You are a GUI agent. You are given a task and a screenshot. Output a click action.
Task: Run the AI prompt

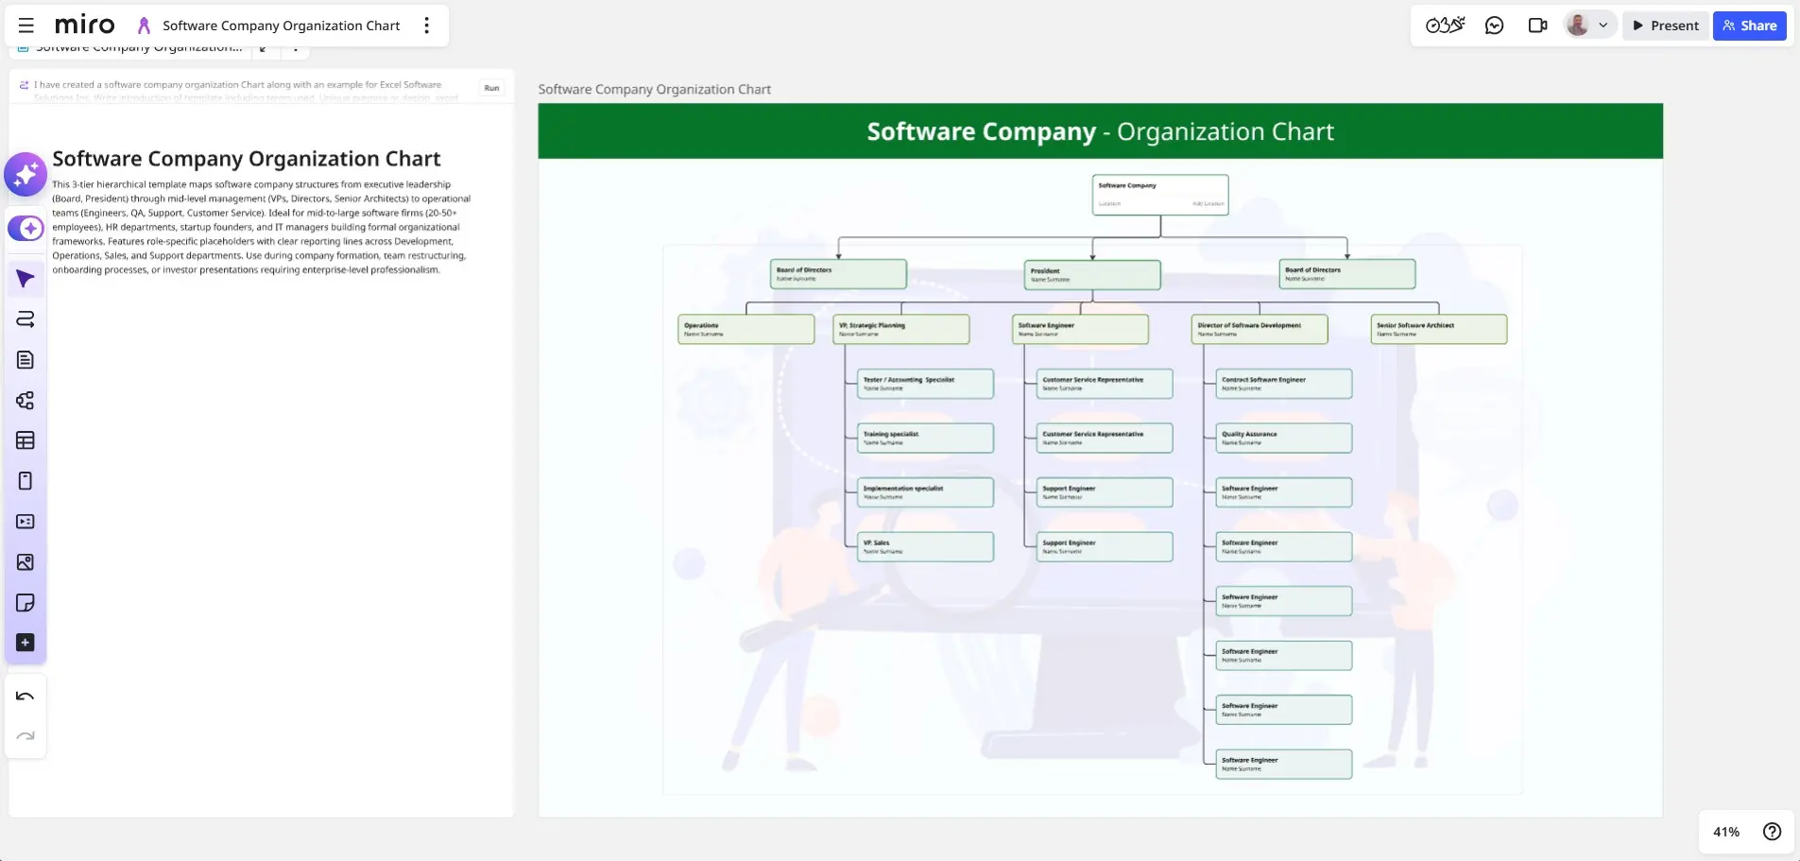click(x=491, y=88)
